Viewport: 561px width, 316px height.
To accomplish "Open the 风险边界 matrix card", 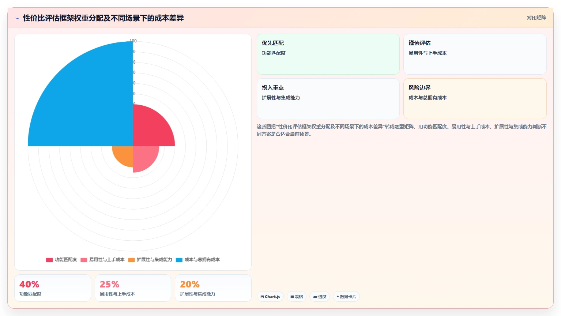I will (x=475, y=99).
